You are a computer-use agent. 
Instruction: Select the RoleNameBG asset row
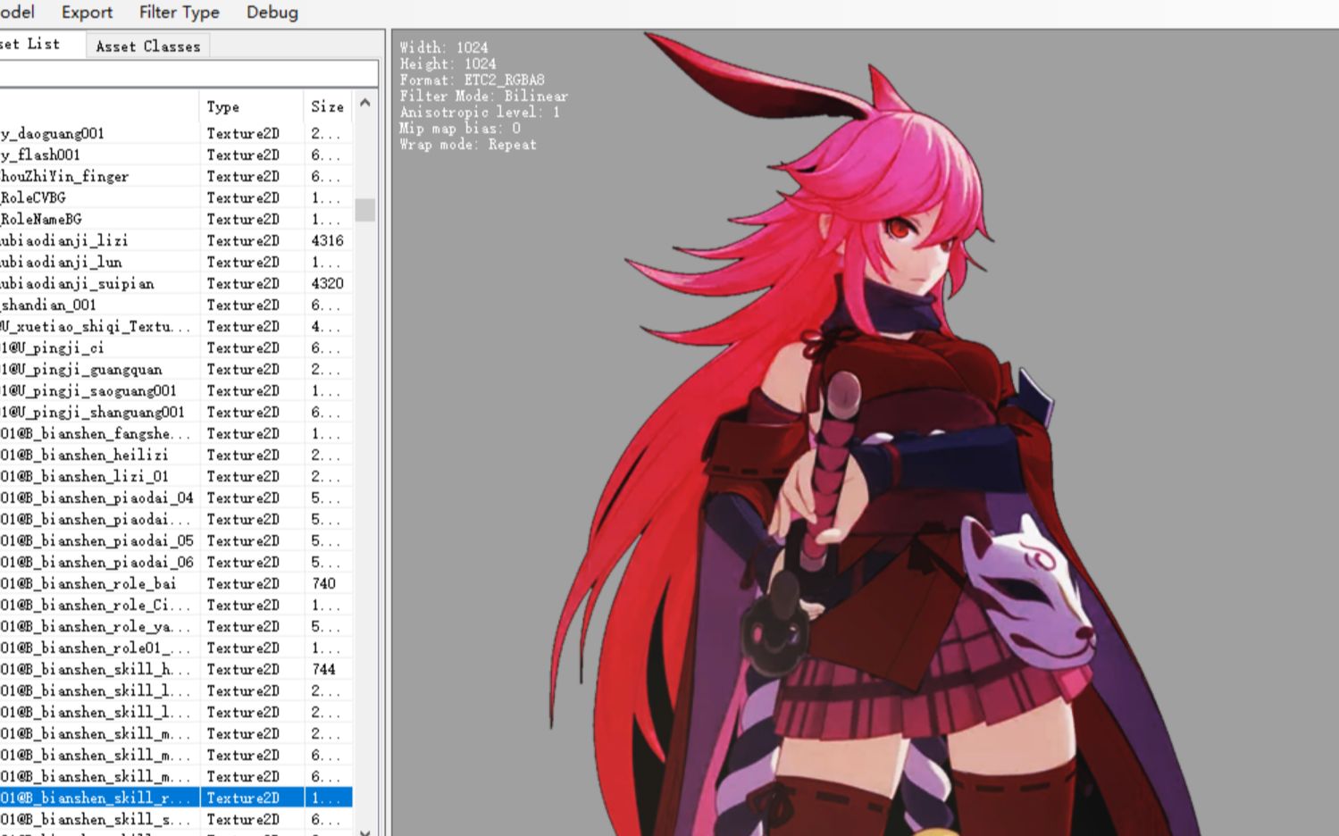pos(176,219)
